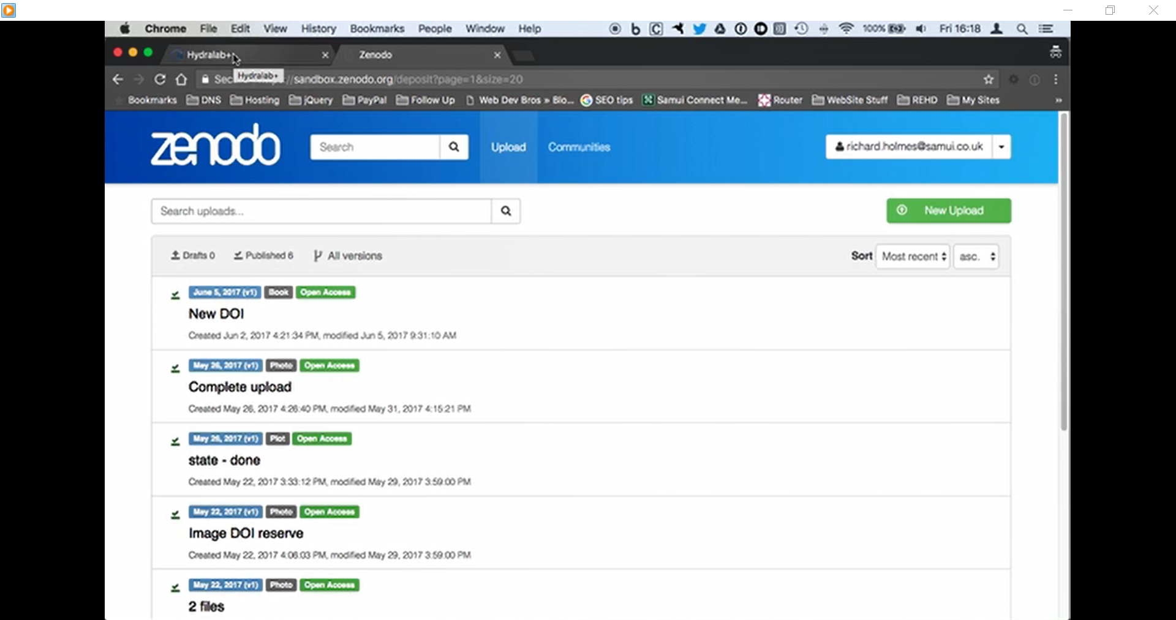
Task: Open the 2 files upload record
Action: pyautogui.click(x=206, y=607)
